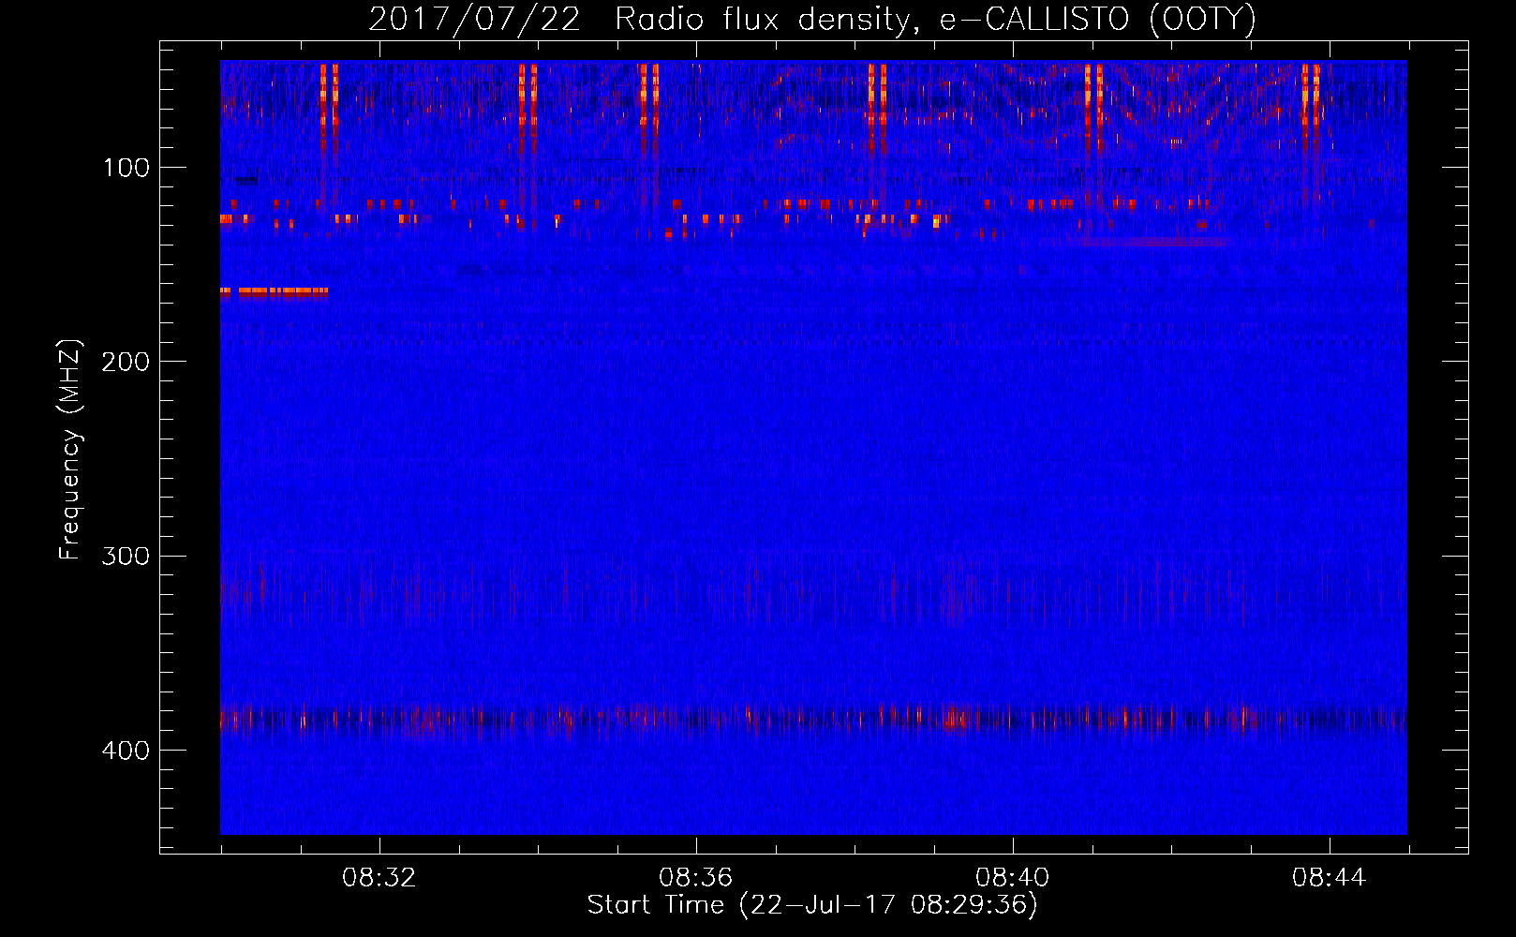
Task: Click the 08:36 time tick label
Action: (695, 878)
